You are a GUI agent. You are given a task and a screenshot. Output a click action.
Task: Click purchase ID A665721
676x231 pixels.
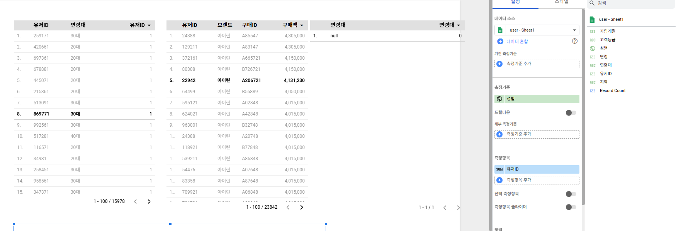pyautogui.click(x=251, y=58)
